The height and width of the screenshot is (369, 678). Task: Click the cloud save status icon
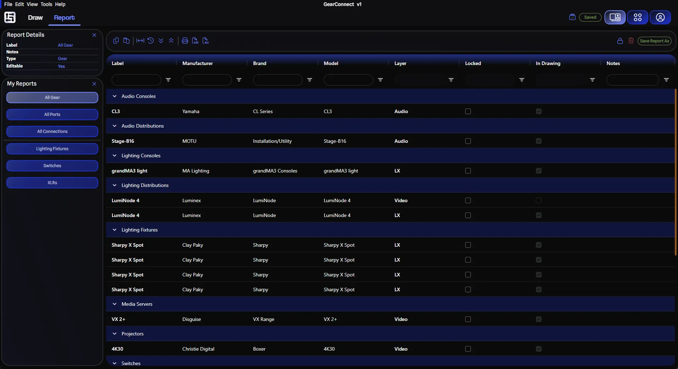pos(572,17)
